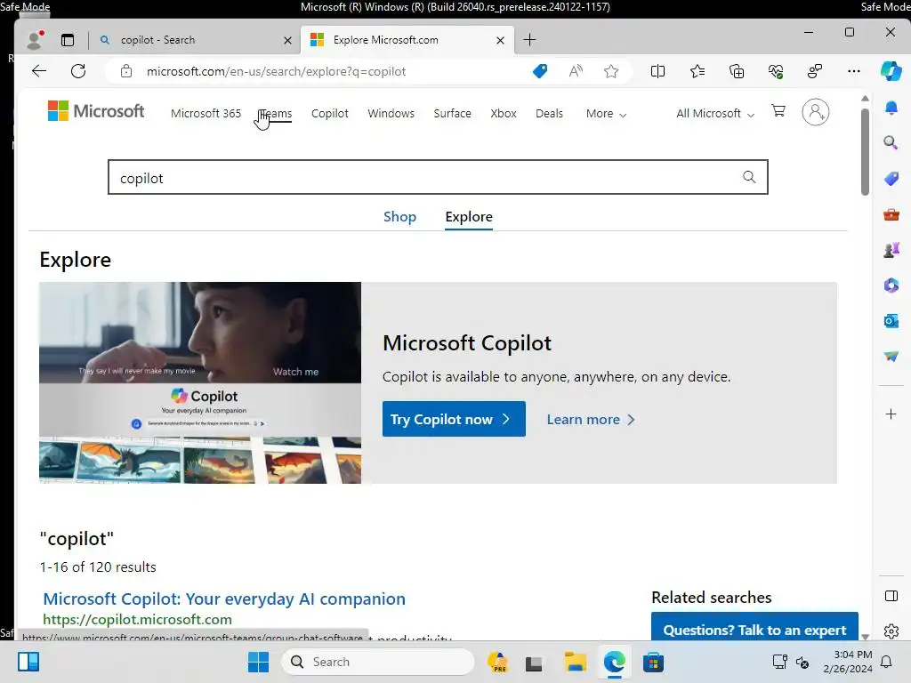Switch to the Shop results tab
The height and width of the screenshot is (683, 911).
coord(399,217)
